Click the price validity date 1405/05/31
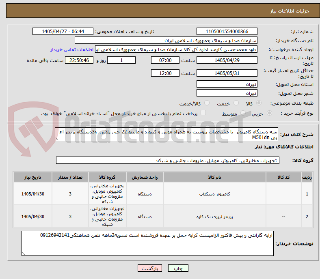Image resolution: width=320 pixels, height=279 pixels. click(227, 73)
